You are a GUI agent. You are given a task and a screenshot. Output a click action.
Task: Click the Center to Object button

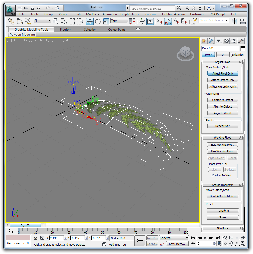223,100
